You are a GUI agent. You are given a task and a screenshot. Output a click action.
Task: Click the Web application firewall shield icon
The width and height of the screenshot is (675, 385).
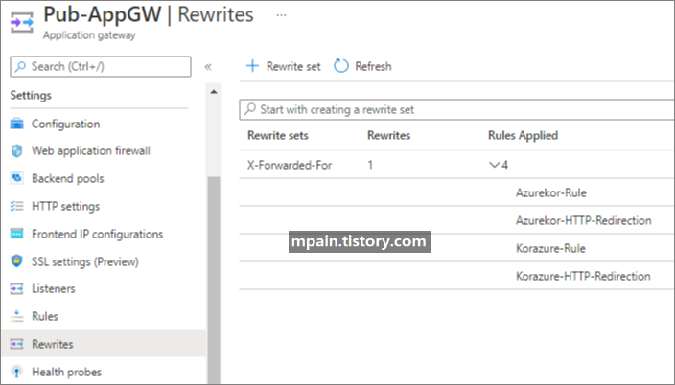point(17,151)
